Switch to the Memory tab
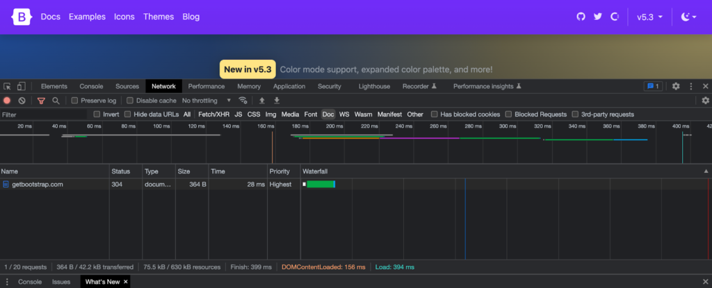712x288 pixels. coord(249,86)
